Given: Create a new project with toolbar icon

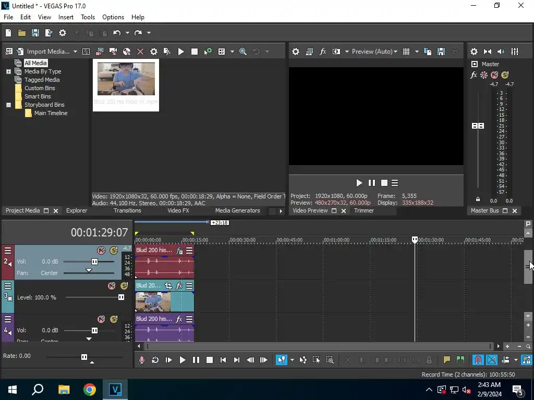Looking at the screenshot, I should tap(8, 33).
